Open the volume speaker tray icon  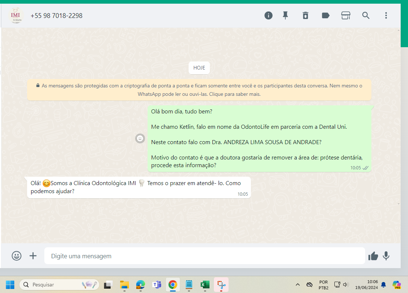[345, 285]
